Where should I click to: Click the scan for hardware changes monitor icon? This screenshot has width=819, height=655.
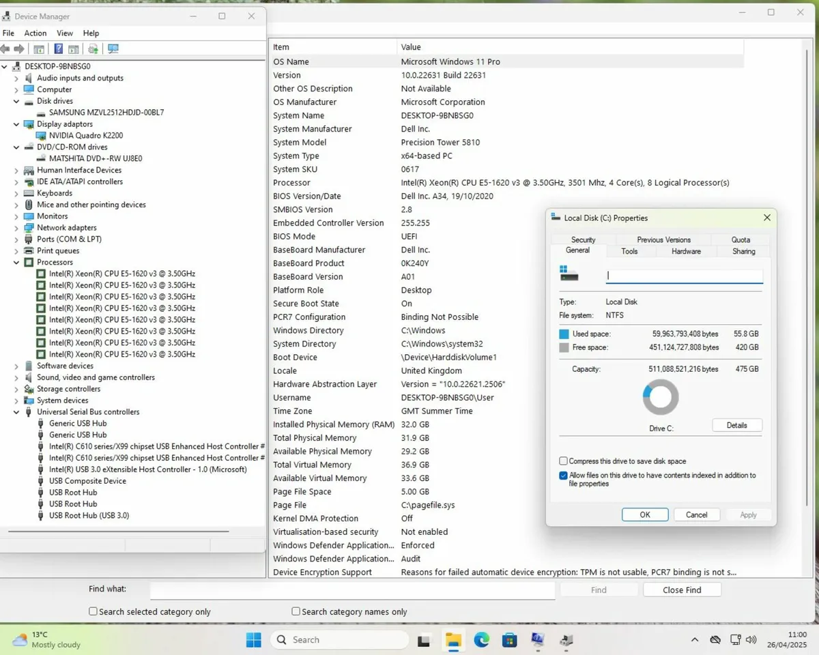tap(113, 49)
